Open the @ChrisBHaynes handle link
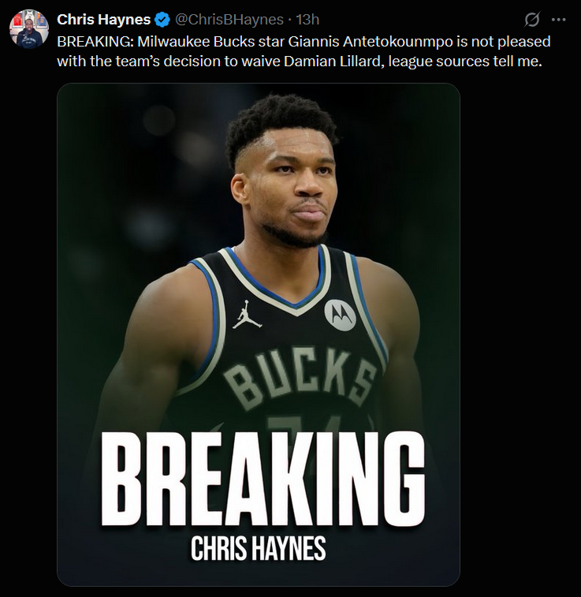The image size is (581, 597). pyautogui.click(x=229, y=20)
